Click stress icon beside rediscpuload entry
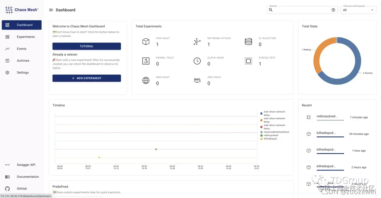381x198 pixels. (x=309, y=117)
